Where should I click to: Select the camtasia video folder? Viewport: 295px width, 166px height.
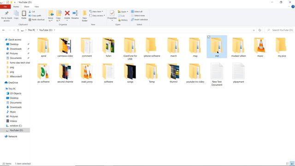coord(65,47)
